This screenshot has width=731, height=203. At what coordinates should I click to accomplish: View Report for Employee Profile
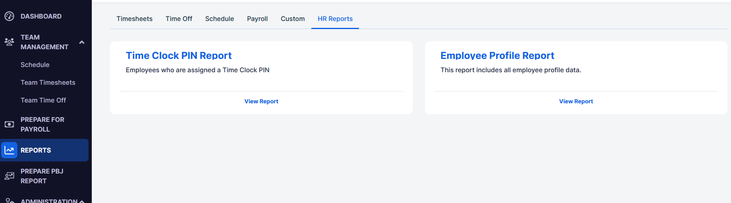[576, 101]
